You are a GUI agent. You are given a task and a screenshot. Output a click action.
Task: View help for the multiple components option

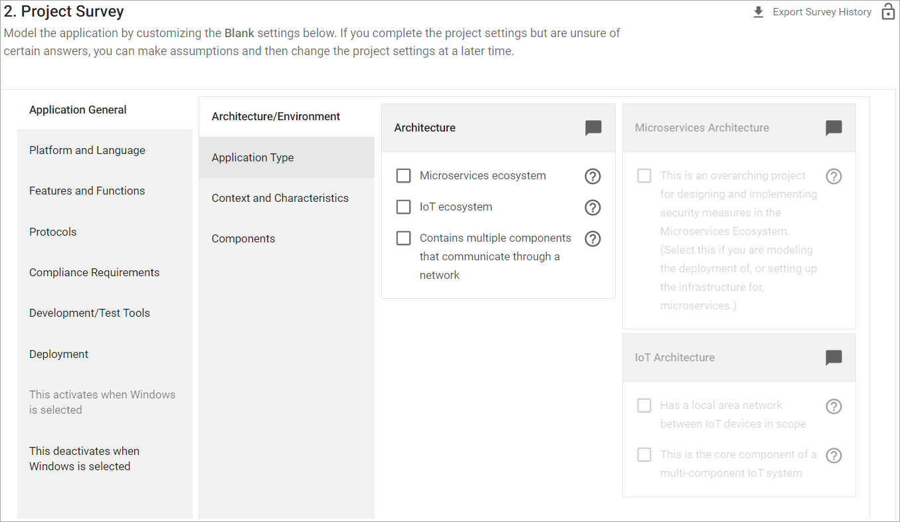point(592,238)
